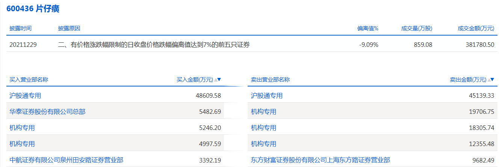
Task: Click the 买入营业部名称 column header
Action: (29, 80)
